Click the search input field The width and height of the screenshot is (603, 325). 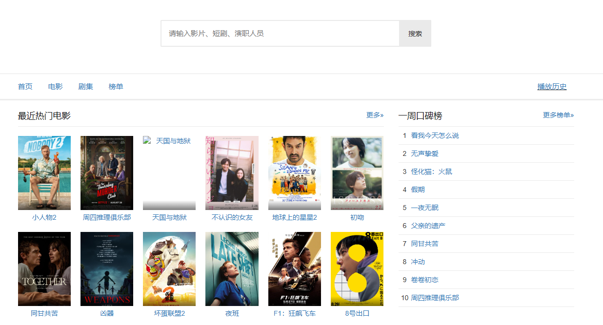click(x=280, y=34)
